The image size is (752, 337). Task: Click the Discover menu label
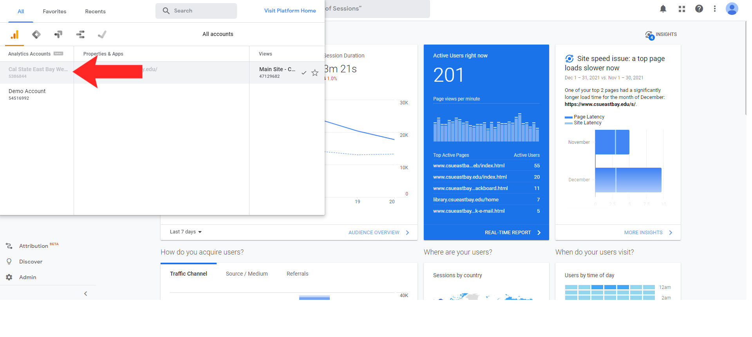pos(31,262)
